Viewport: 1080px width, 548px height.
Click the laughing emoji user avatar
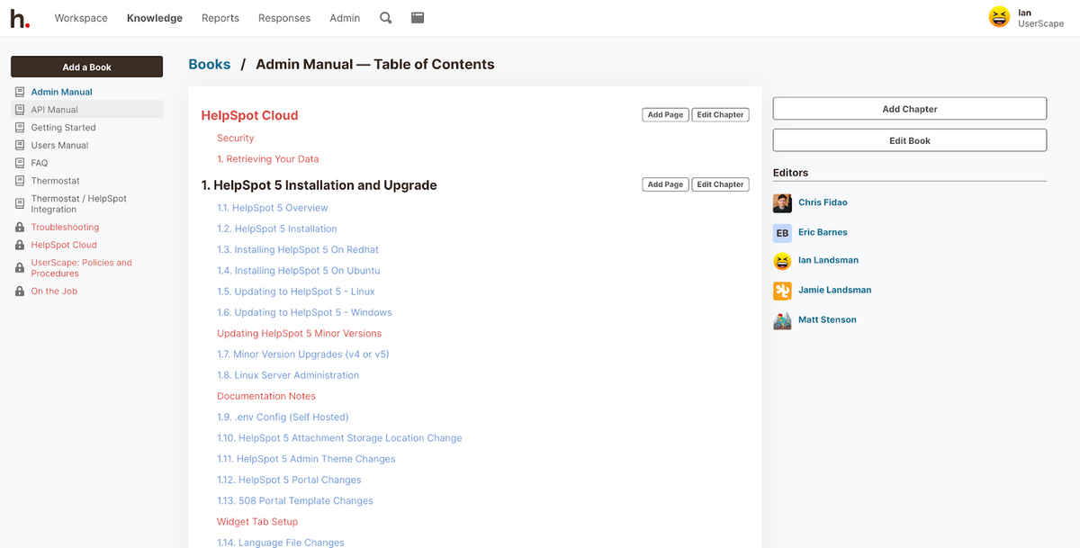[x=999, y=18]
